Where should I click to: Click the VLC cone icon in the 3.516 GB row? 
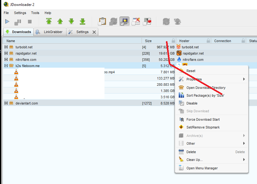[x=16, y=97]
